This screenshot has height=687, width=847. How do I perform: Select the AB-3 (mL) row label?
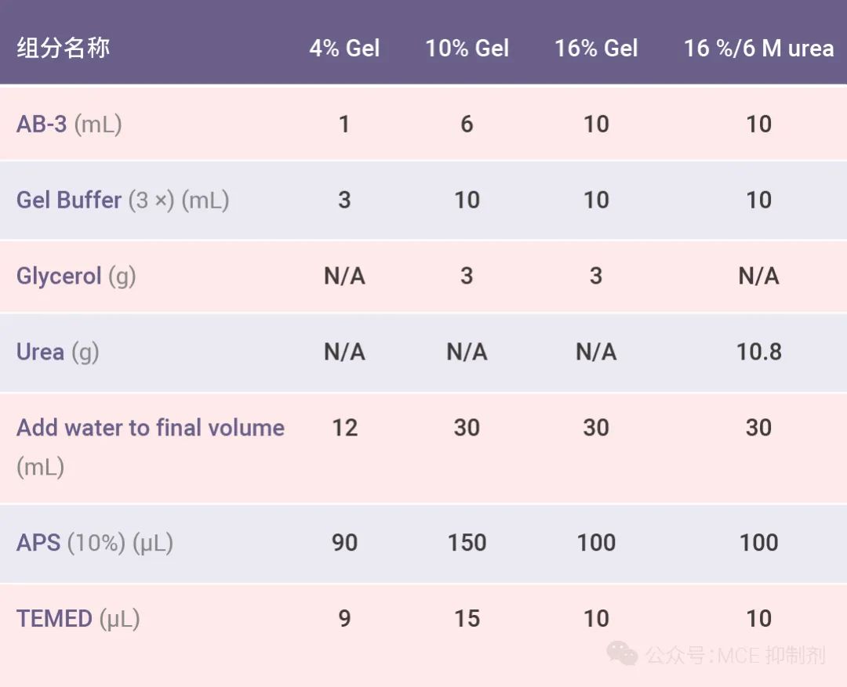(69, 124)
